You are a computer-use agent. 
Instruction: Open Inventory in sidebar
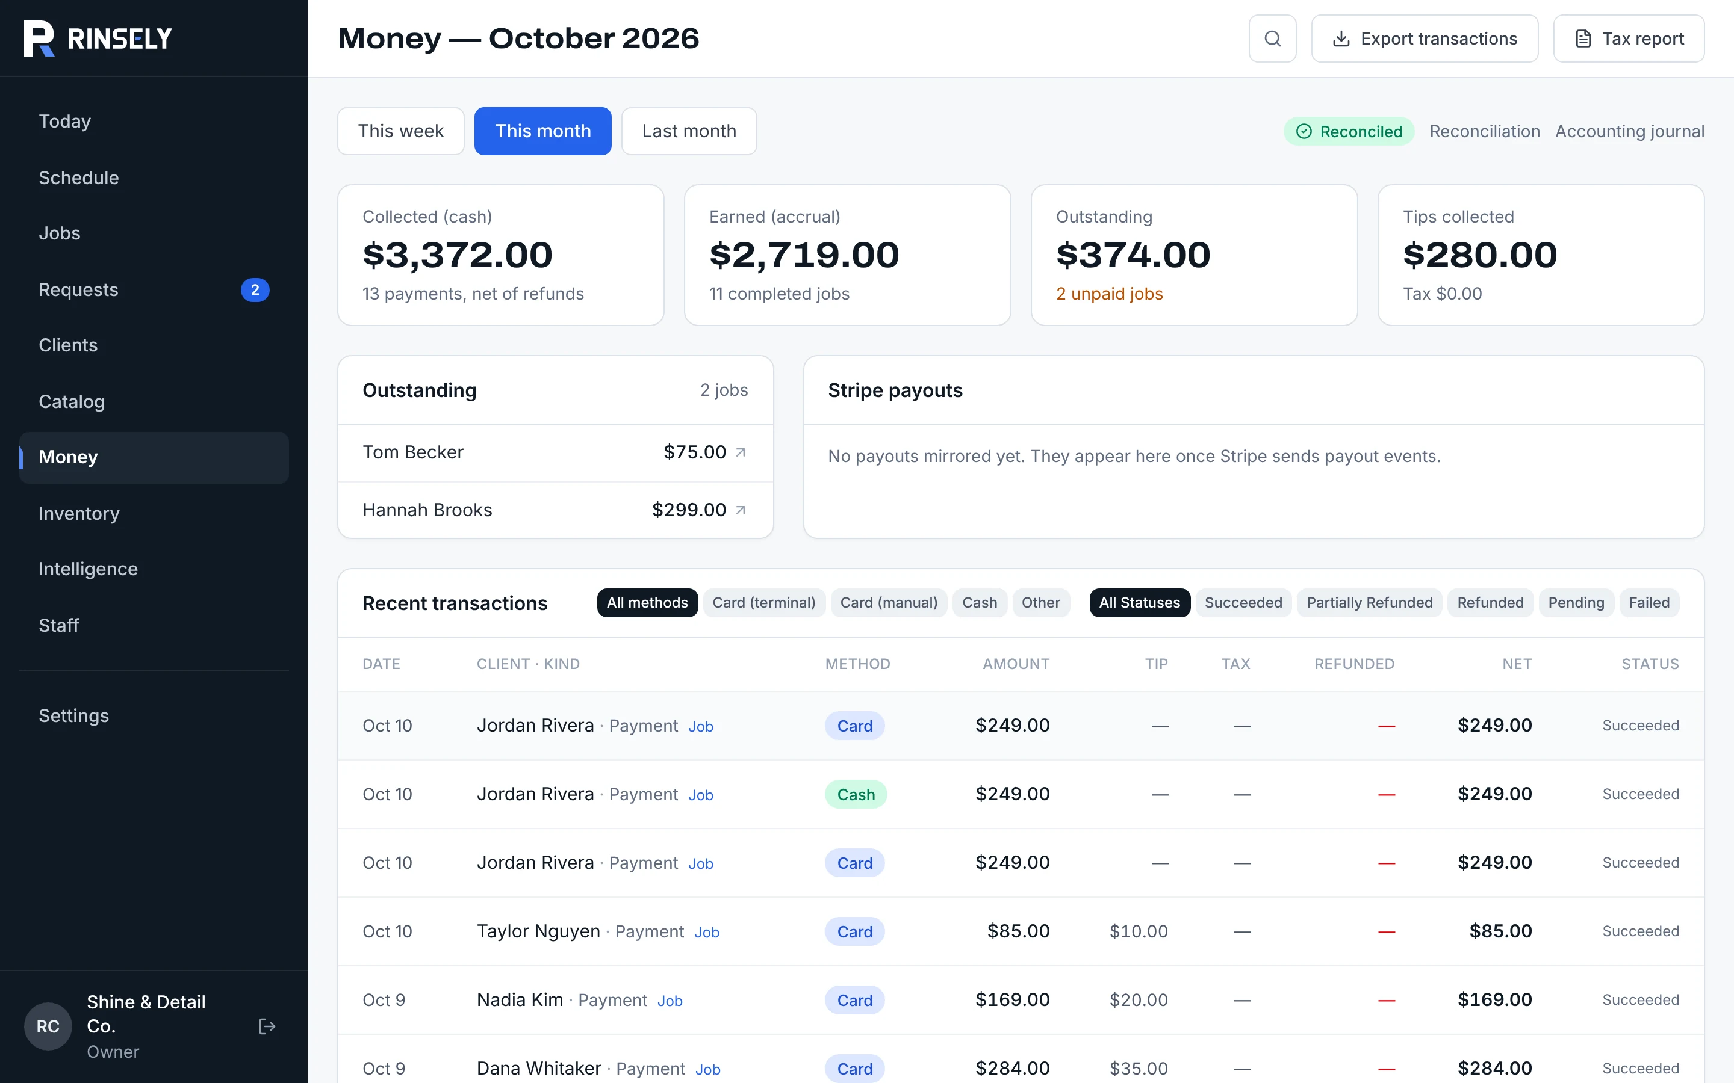(x=154, y=513)
